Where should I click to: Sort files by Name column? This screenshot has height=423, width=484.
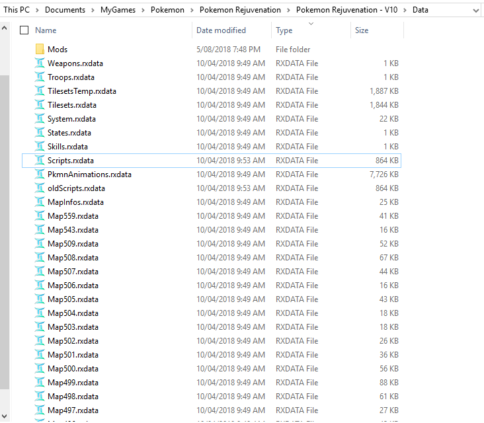(x=46, y=30)
